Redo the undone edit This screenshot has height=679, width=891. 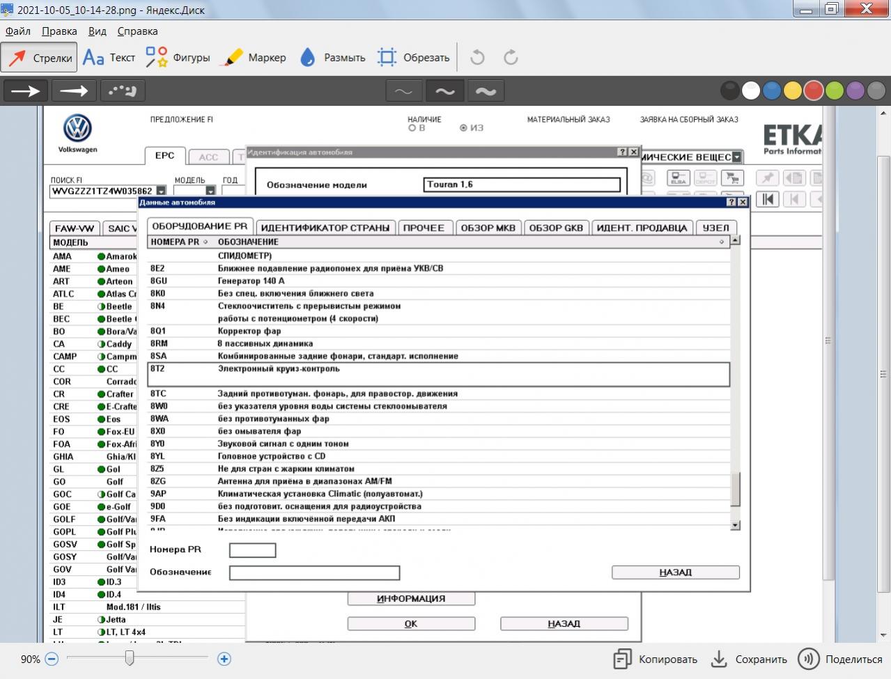511,58
